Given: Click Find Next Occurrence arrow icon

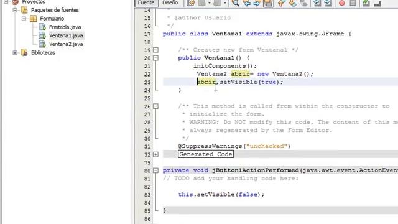Looking at the screenshot, I should coord(257,3).
